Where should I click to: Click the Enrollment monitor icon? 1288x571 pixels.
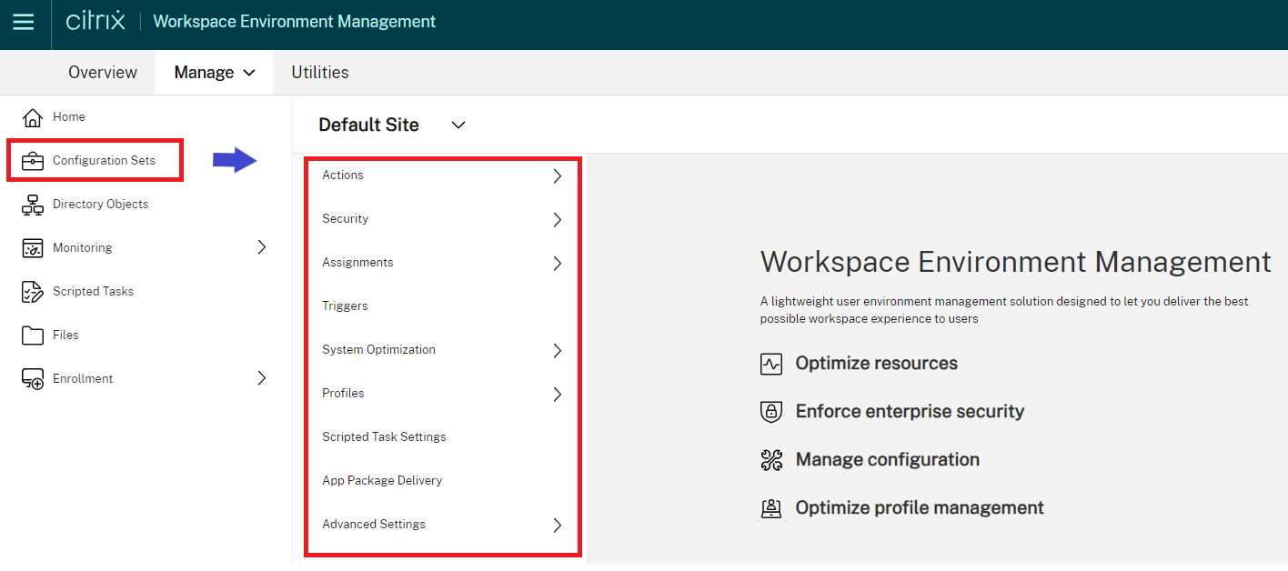(33, 379)
